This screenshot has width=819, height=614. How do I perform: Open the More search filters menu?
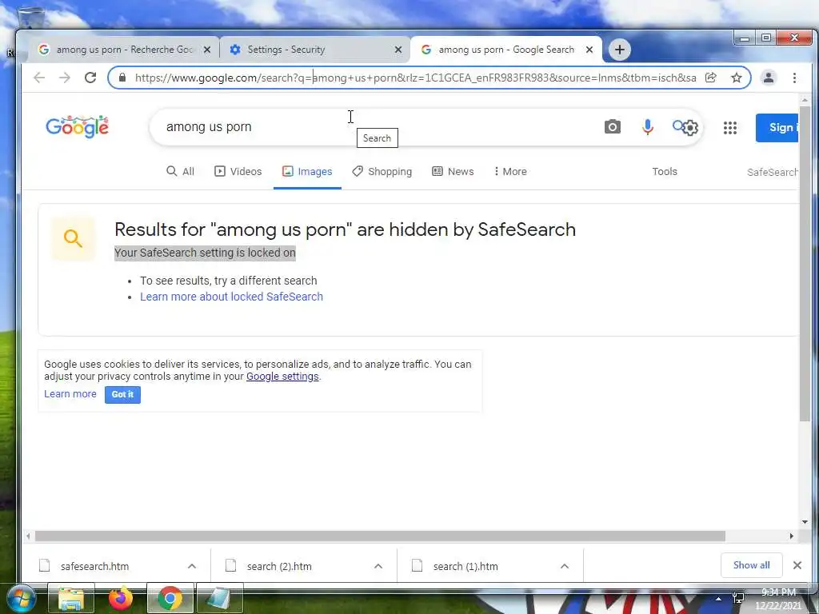pyautogui.click(x=510, y=171)
